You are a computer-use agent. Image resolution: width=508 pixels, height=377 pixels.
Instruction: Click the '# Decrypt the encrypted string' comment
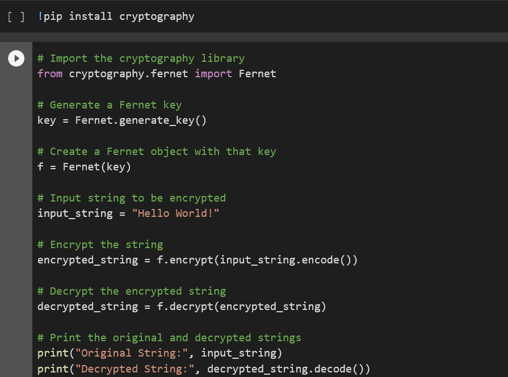pyautogui.click(x=132, y=291)
